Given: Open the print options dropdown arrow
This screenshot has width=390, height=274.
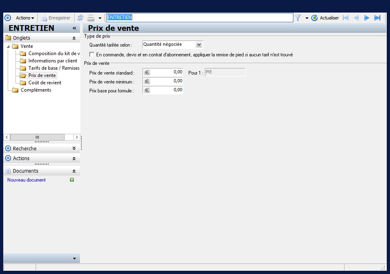Looking at the screenshot, I should (100, 18).
